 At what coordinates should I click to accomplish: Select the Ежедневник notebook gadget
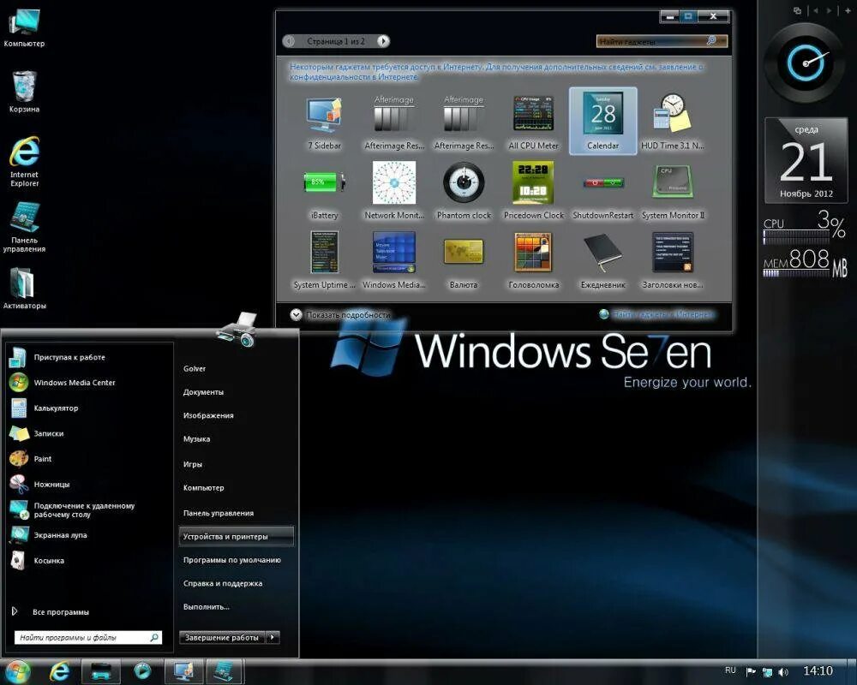[602, 260]
